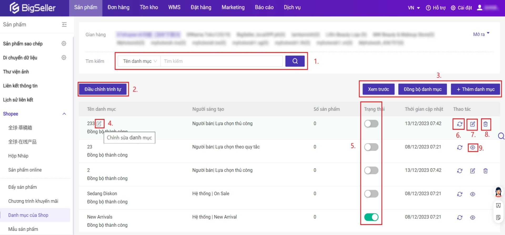This screenshot has width=505, height=235.
Task: Sync the category 233 row
Action: (459, 124)
